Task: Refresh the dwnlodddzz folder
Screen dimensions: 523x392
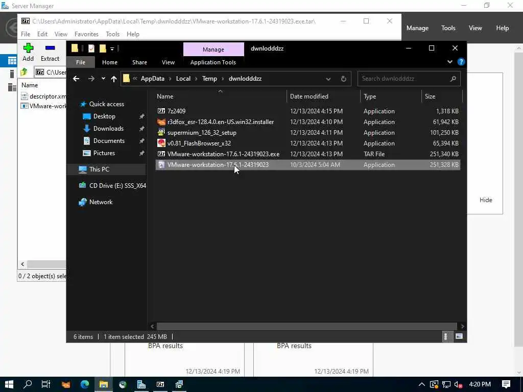Action: [x=344, y=79]
